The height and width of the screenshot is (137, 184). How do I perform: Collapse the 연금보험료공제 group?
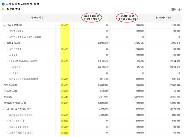pos(5,25)
